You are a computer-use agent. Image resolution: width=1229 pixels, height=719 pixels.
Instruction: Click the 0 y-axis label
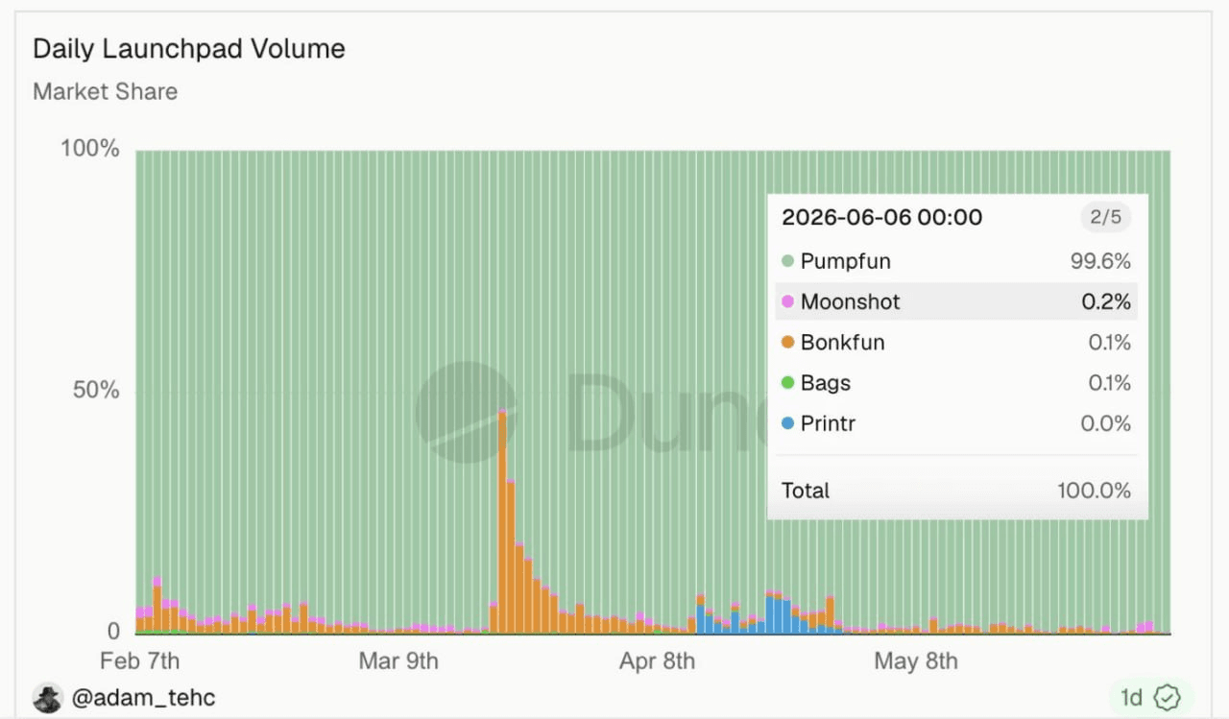pyautogui.click(x=114, y=631)
